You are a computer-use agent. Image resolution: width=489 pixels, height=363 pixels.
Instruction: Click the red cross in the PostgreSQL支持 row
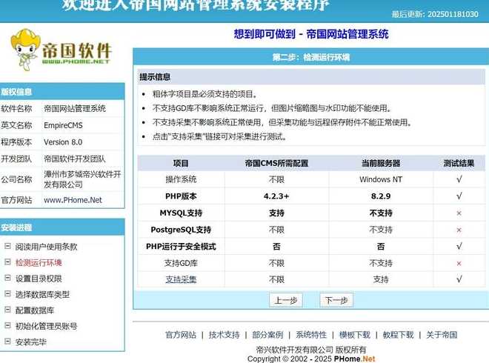(459, 230)
